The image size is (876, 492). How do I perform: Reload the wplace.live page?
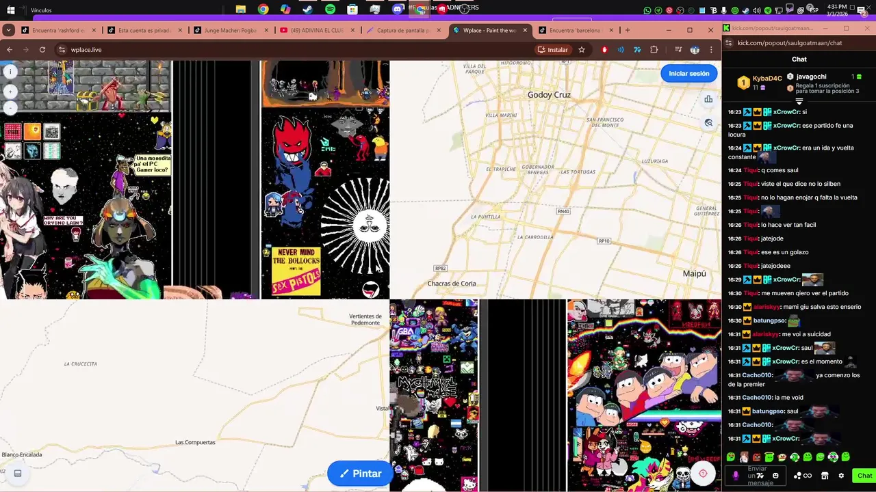(x=42, y=50)
